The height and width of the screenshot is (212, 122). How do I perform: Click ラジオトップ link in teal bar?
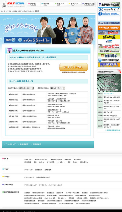(x=11, y=144)
